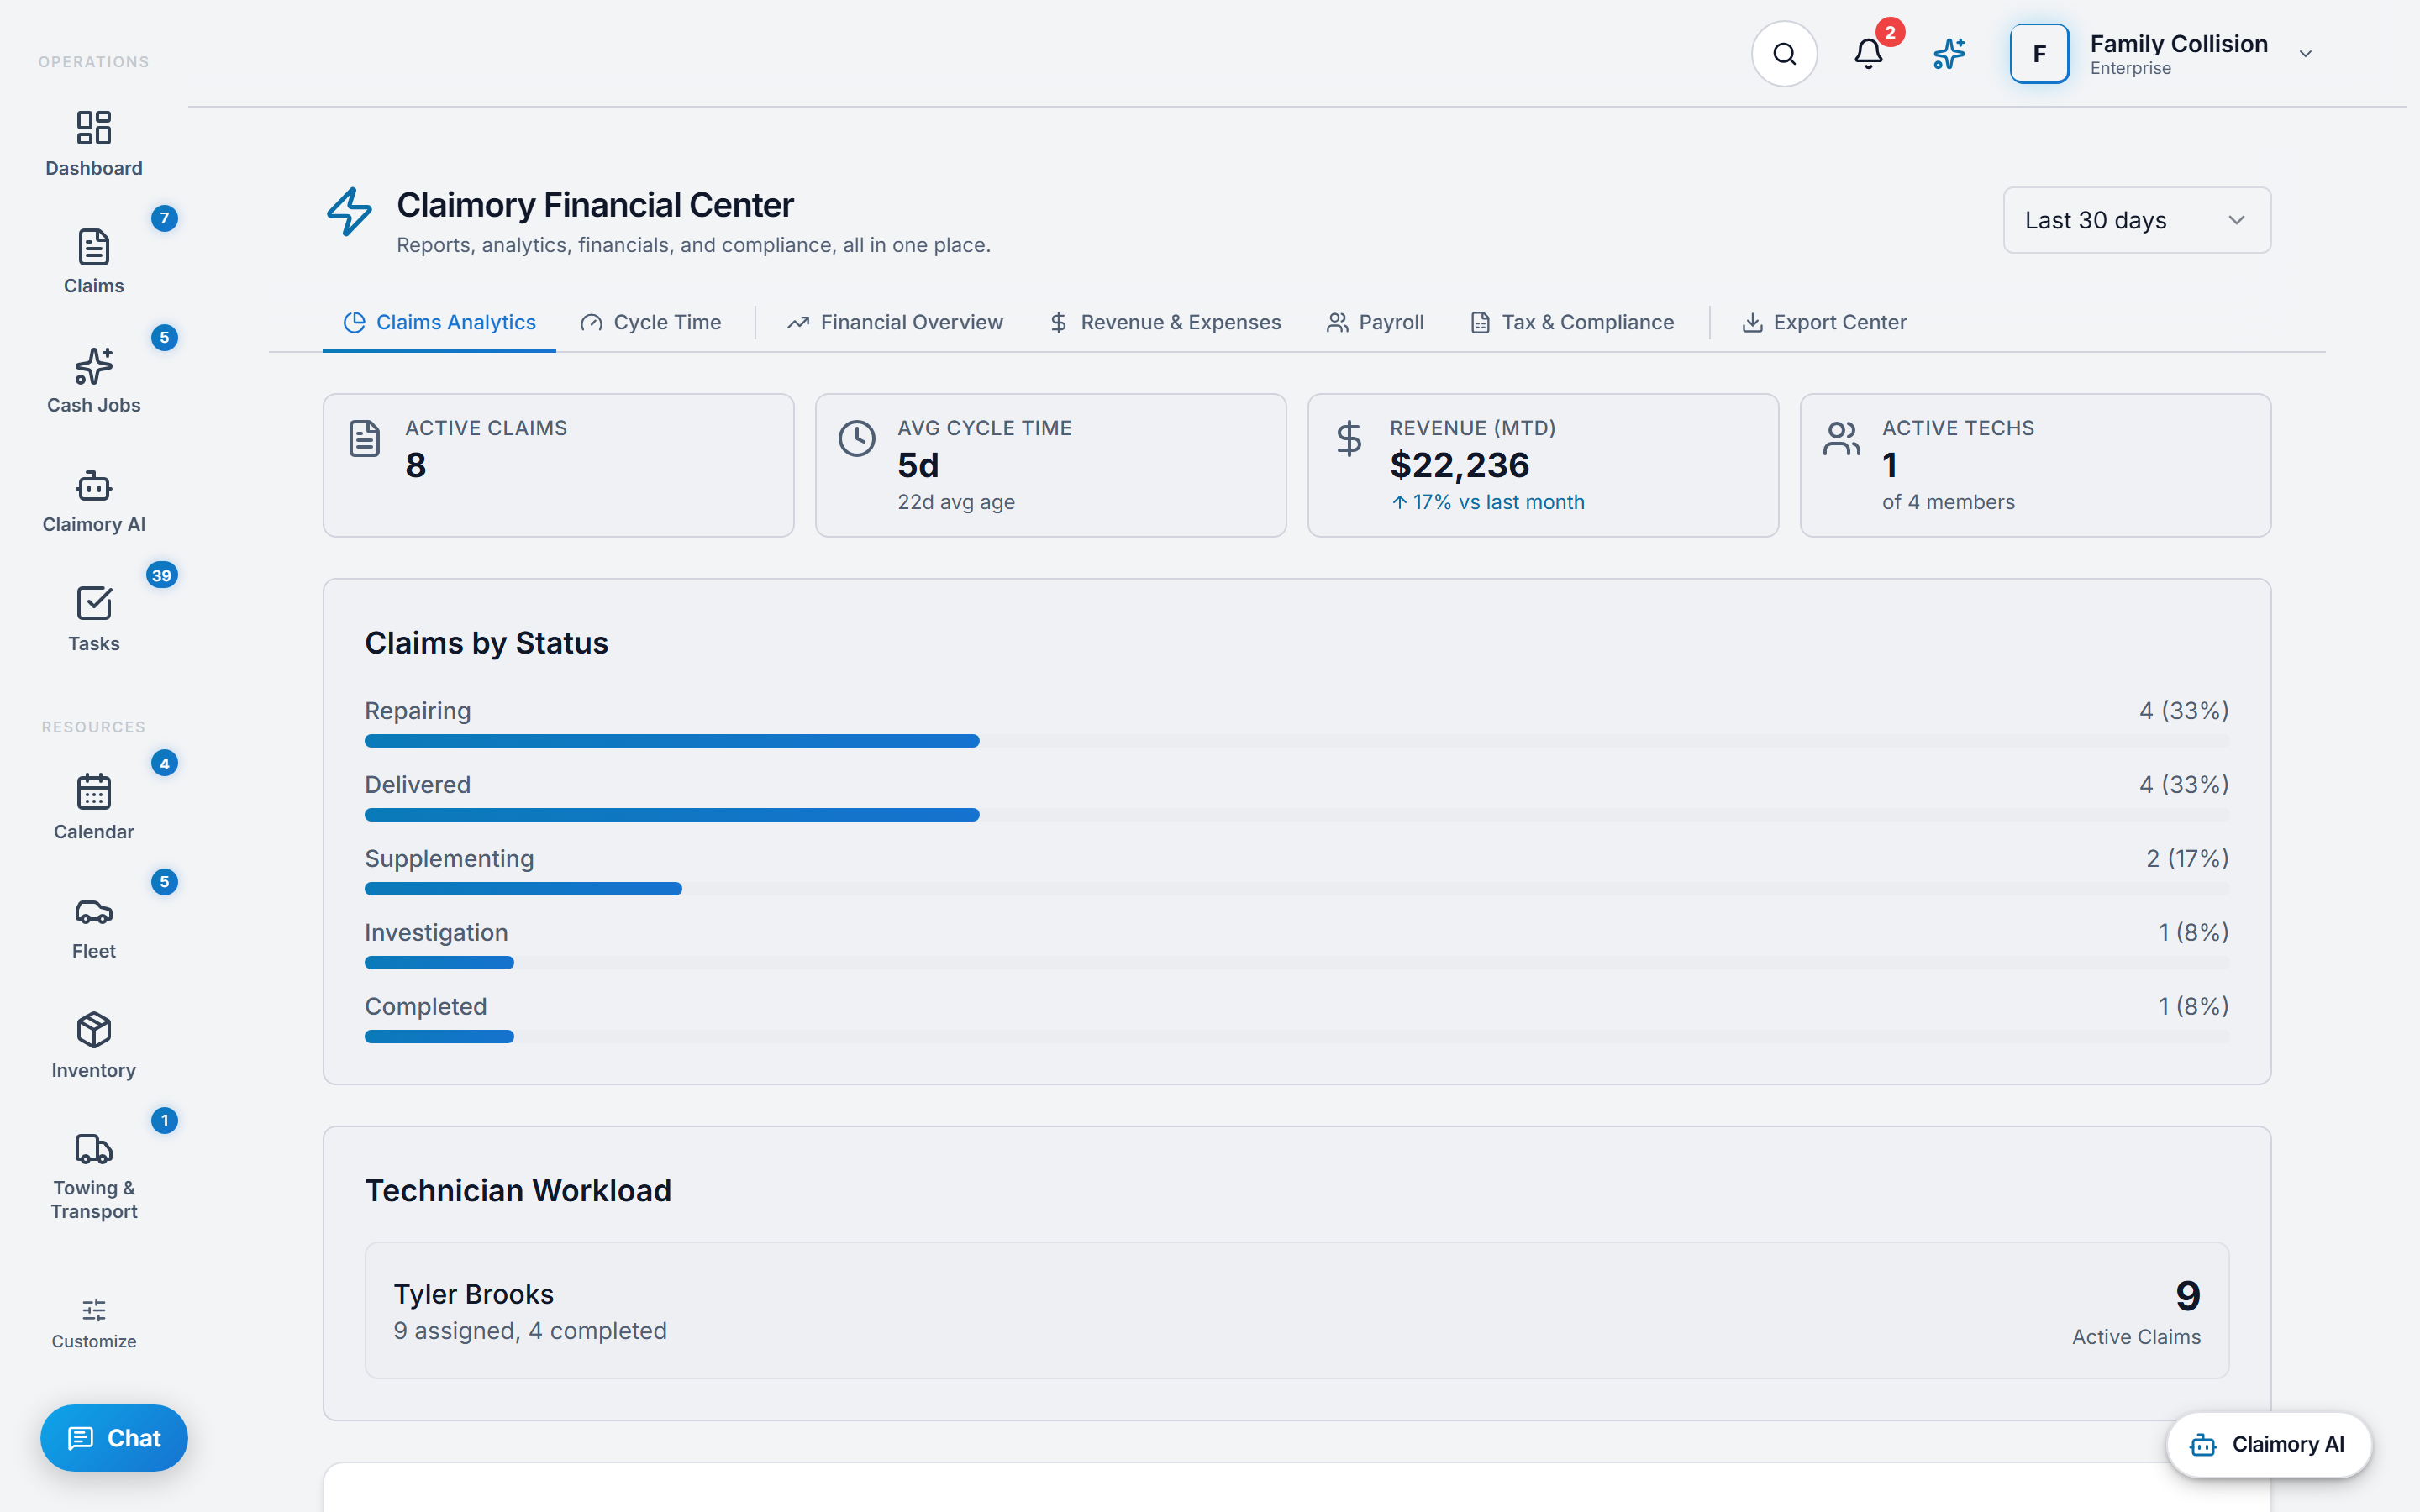Click the badge 39 on Tasks

pyautogui.click(x=162, y=575)
